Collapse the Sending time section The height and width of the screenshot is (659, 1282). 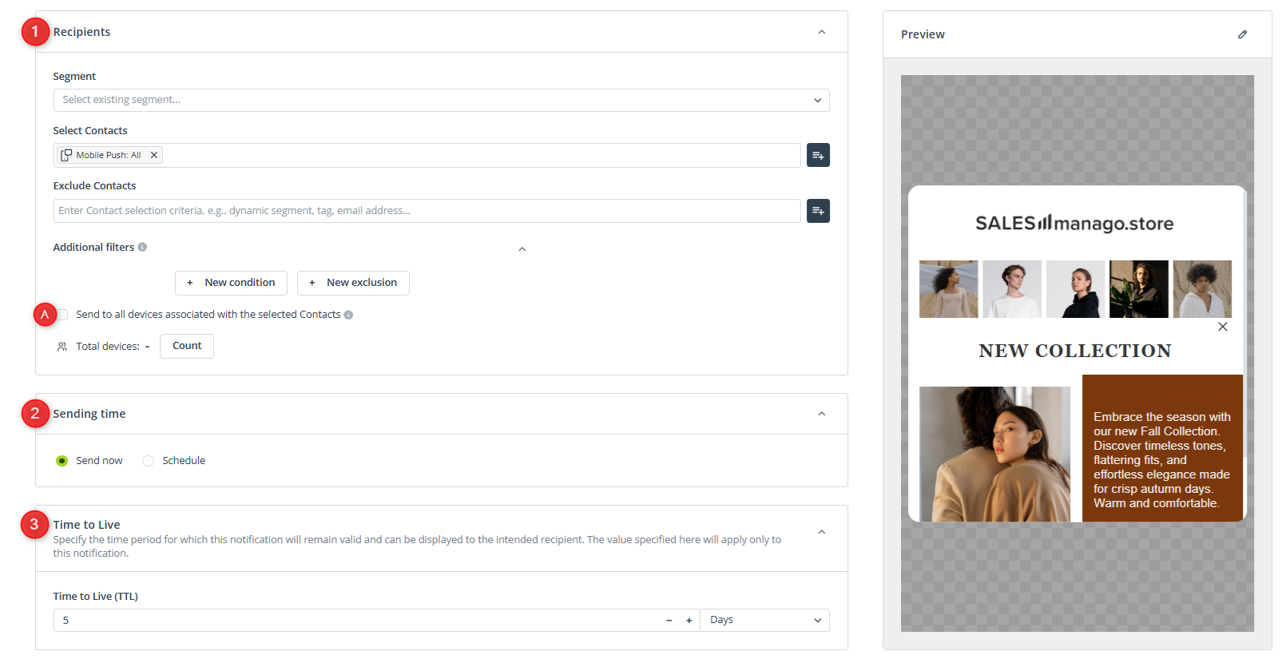[x=821, y=414]
